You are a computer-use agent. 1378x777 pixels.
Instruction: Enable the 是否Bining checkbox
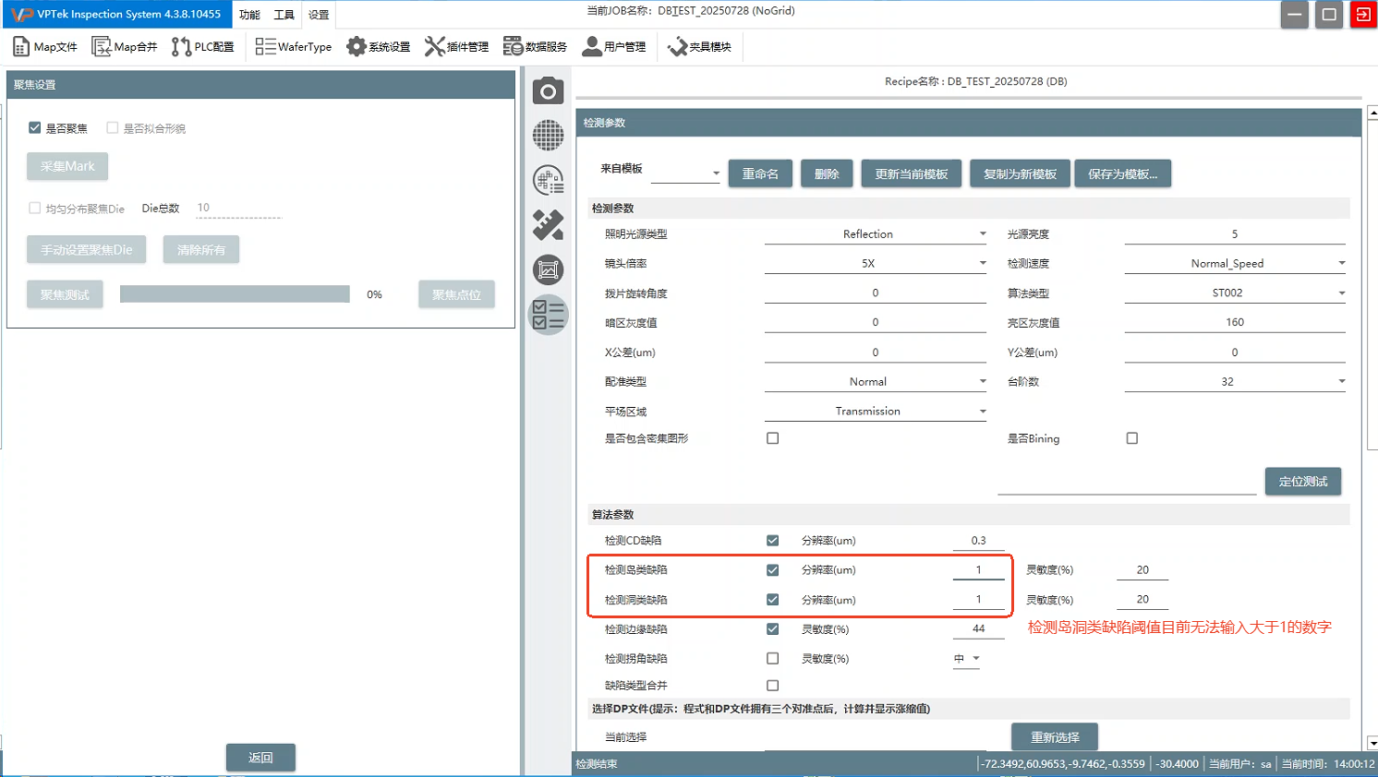[x=1131, y=438]
